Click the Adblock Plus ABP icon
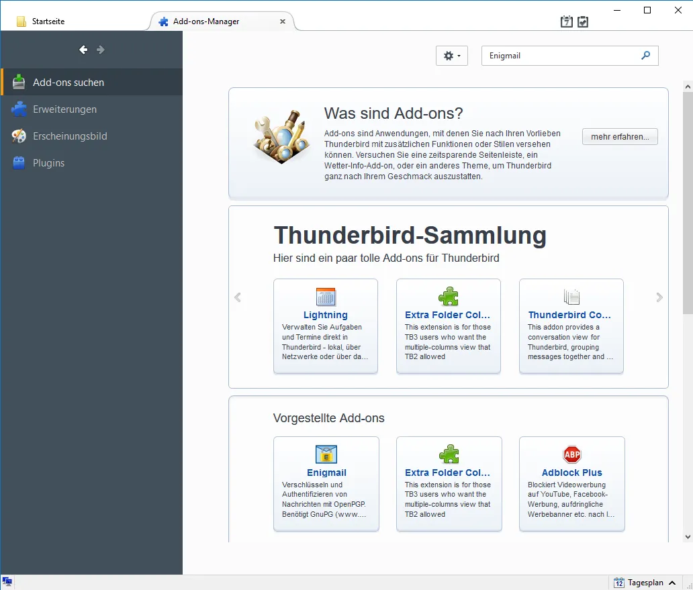 coord(572,454)
